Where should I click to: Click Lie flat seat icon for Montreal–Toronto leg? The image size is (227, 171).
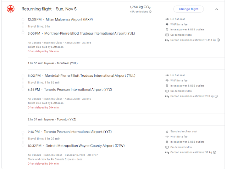pyautogui.click(x=167, y=75)
